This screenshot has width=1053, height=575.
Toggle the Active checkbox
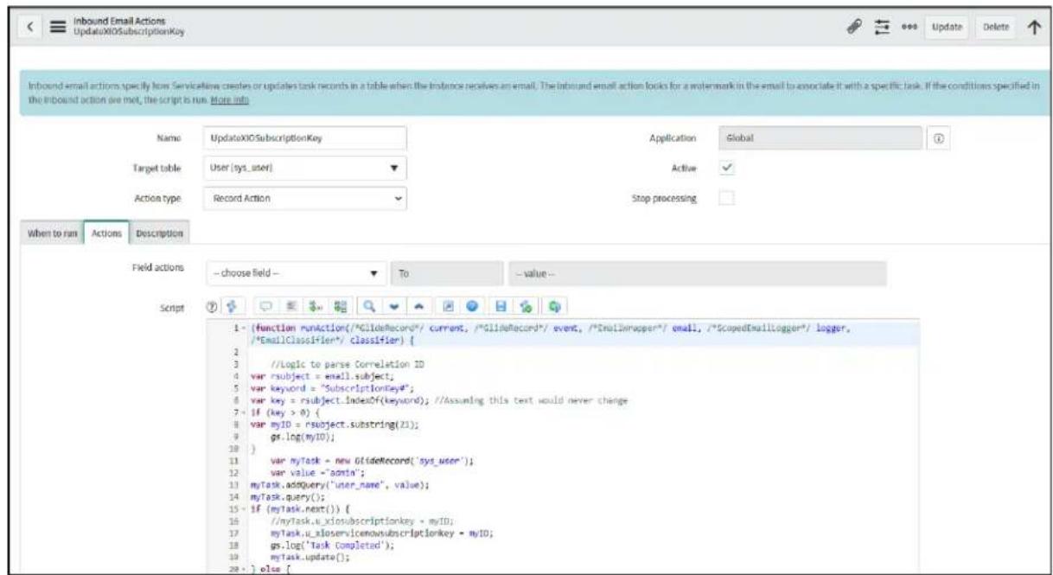click(728, 169)
